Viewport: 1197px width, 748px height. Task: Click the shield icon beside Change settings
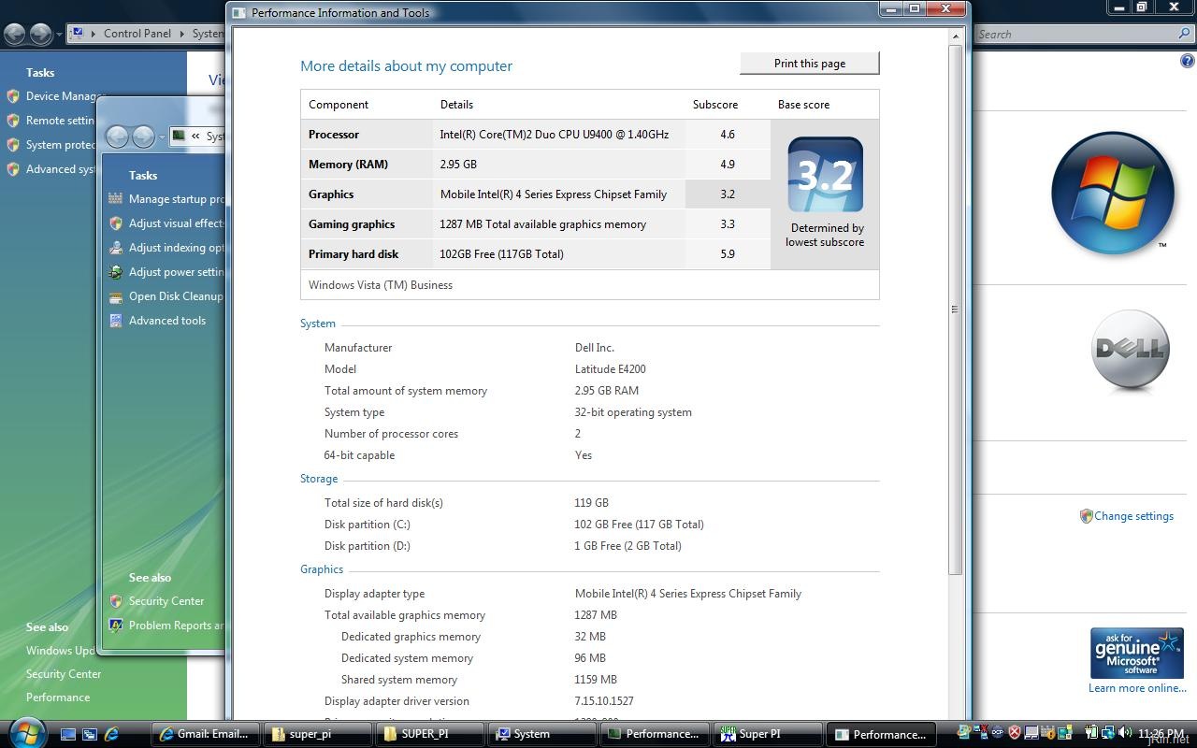click(x=1086, y=516)
